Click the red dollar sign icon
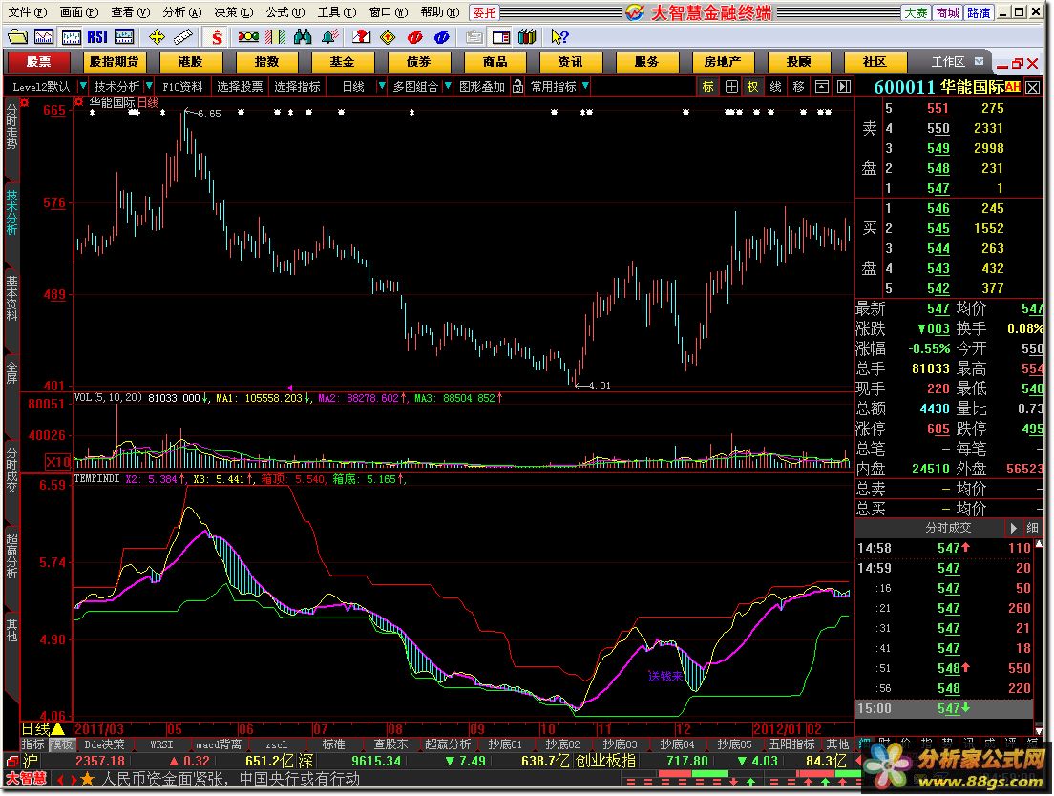Viewport: 1054px width, 796px height. point(217,37)
